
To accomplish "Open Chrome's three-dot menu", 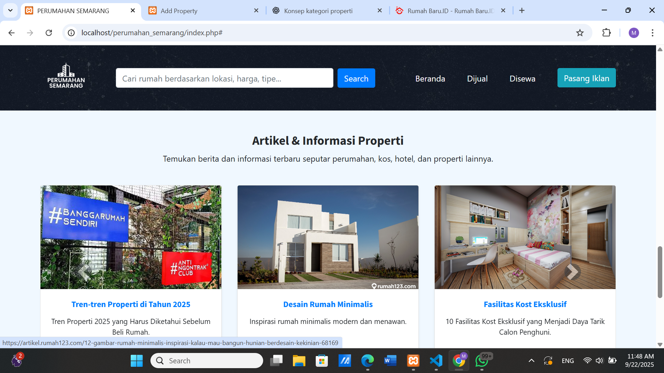I will pyautogui.click(x=653, y=33).
